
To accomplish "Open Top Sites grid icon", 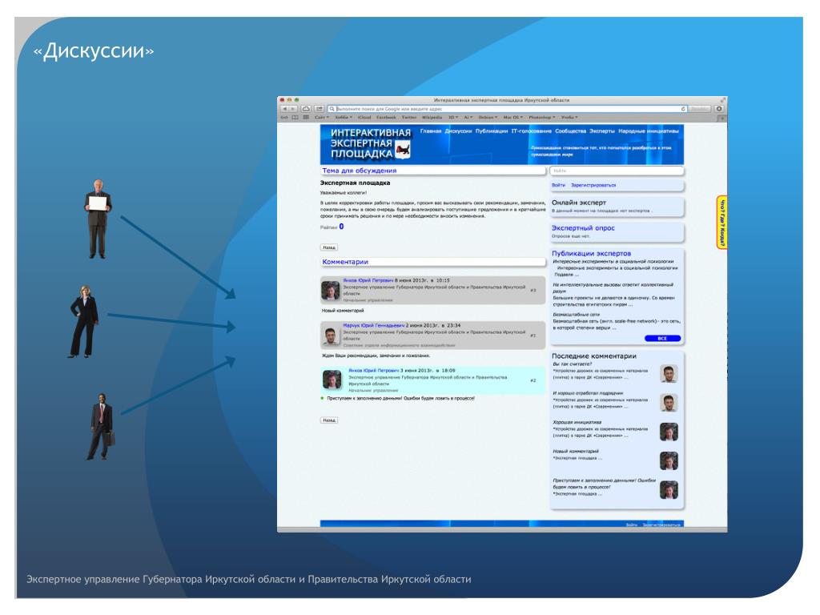I will point(306,117).
